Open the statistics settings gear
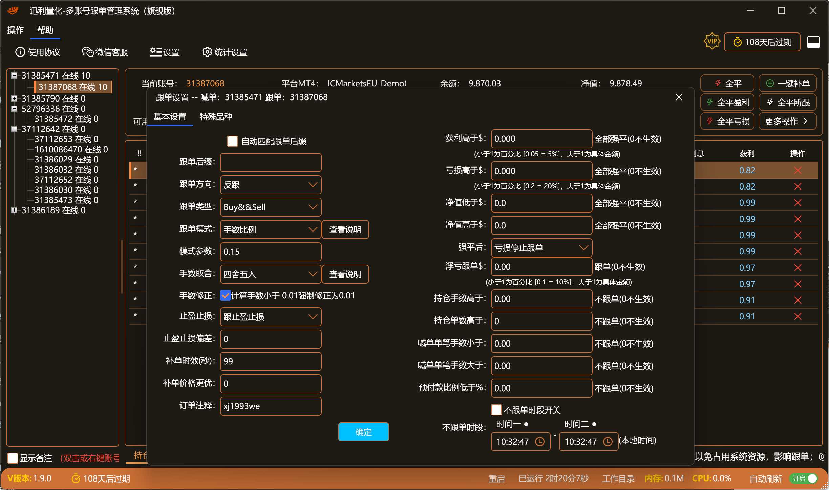 click(207, 52)
